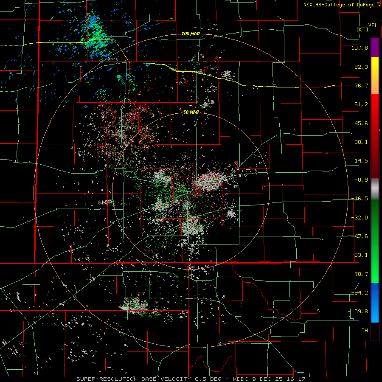This screenshot has width=382, height=382.
Task: Click the -63.1 velocity scale value
Action: coord(360,255)
